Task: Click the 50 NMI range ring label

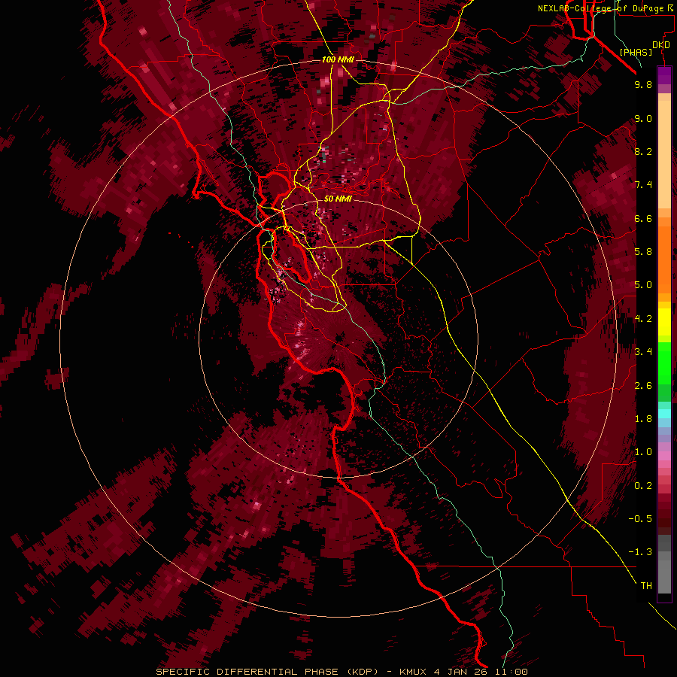Action: pos(338,199)
